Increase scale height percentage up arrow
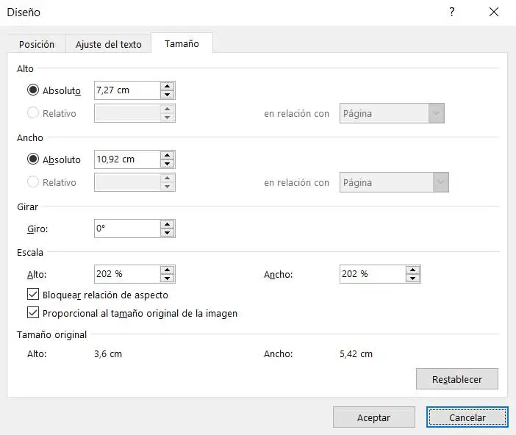 tap(168, 270)
